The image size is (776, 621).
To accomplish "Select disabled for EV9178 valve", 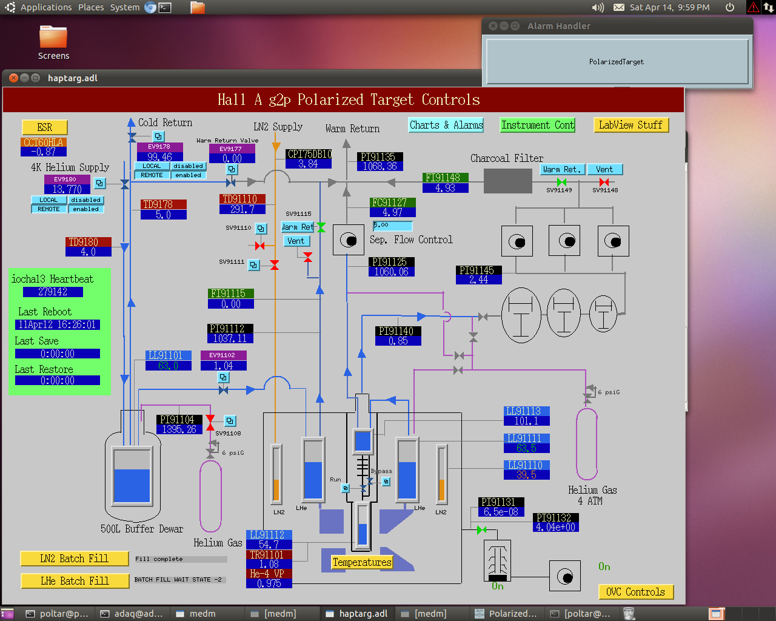I will tap(189, 166).
